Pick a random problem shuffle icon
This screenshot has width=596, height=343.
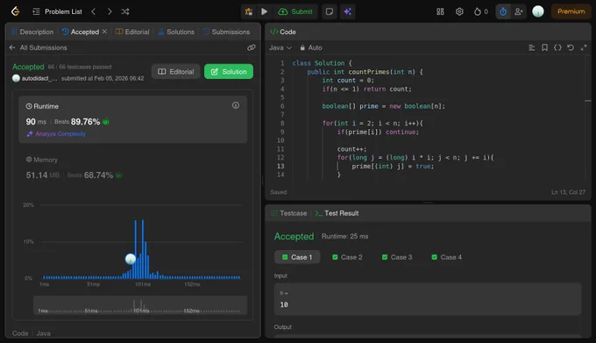coord(125,11)
